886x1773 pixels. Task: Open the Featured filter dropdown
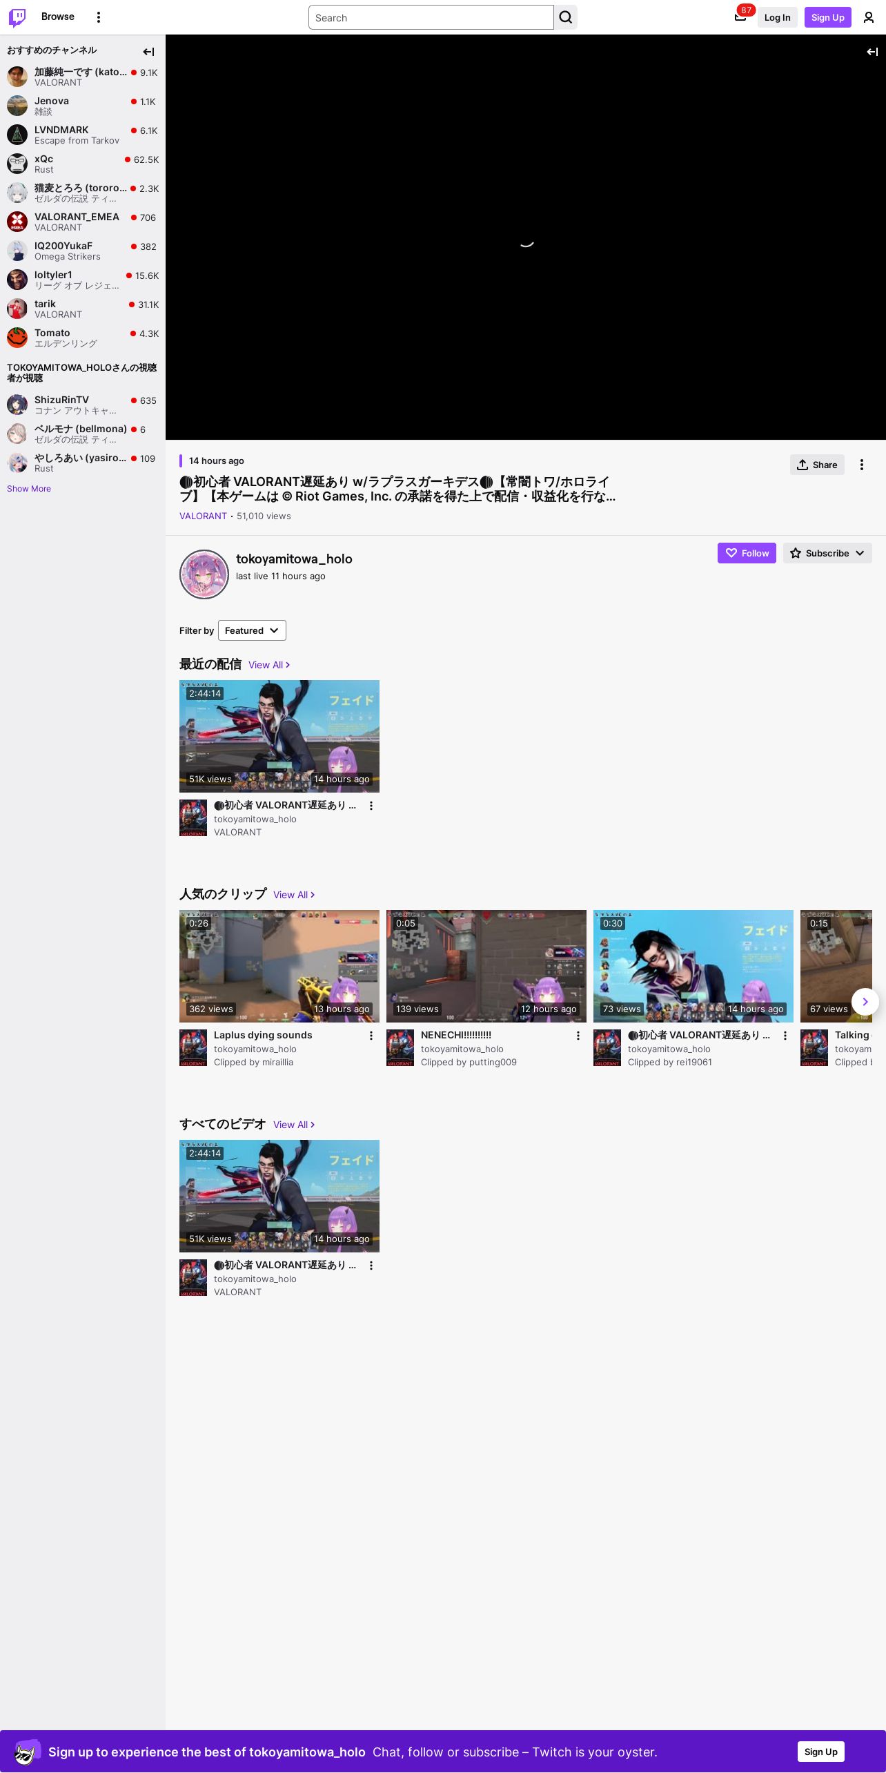(252, 630)
